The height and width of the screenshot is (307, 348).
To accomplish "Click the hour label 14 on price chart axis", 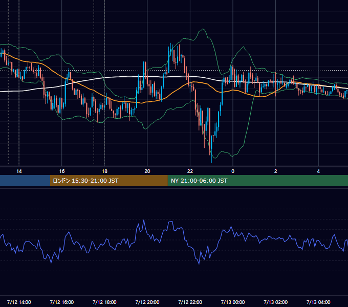I will (19, 171).
